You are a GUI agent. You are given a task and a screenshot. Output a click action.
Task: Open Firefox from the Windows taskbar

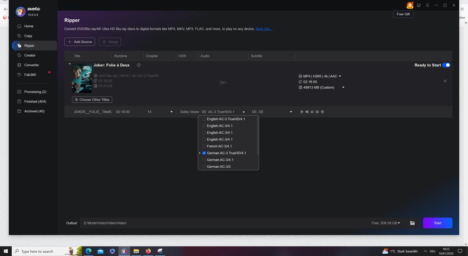pos(148,251)
